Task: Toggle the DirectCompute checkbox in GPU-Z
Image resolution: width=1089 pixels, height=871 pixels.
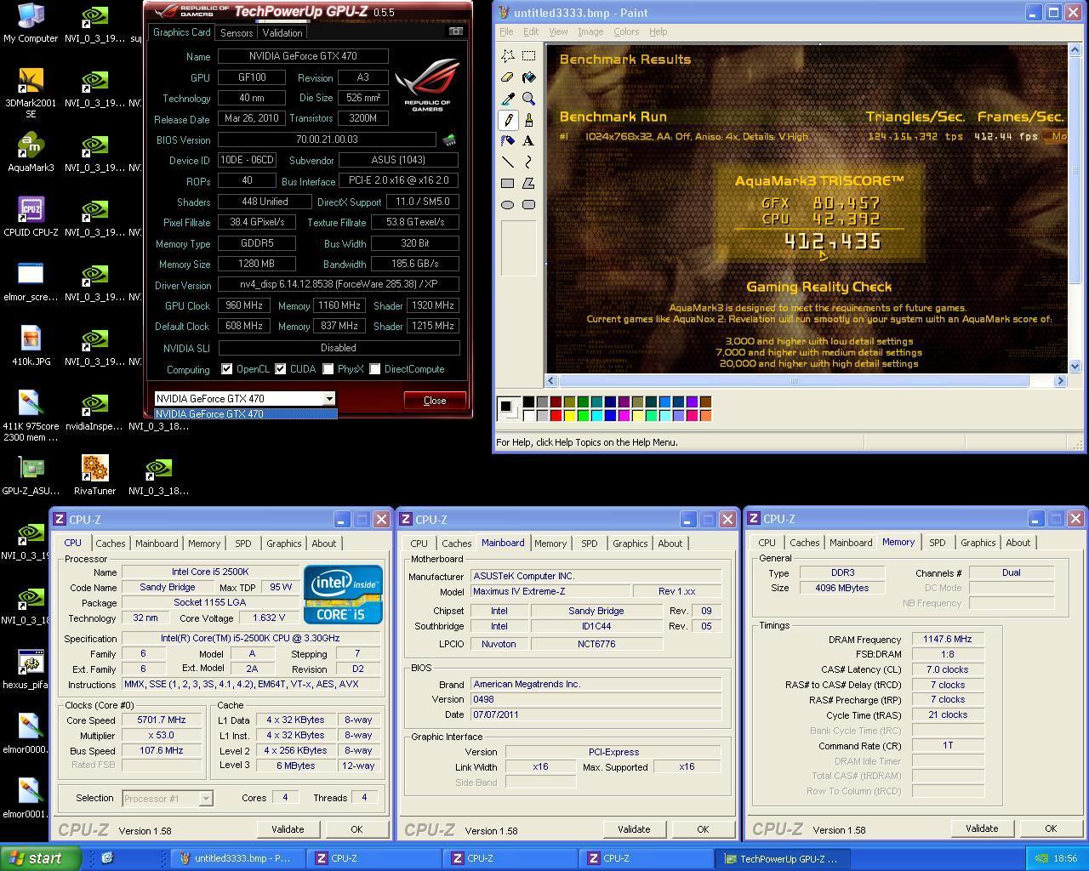Action: 374,369
